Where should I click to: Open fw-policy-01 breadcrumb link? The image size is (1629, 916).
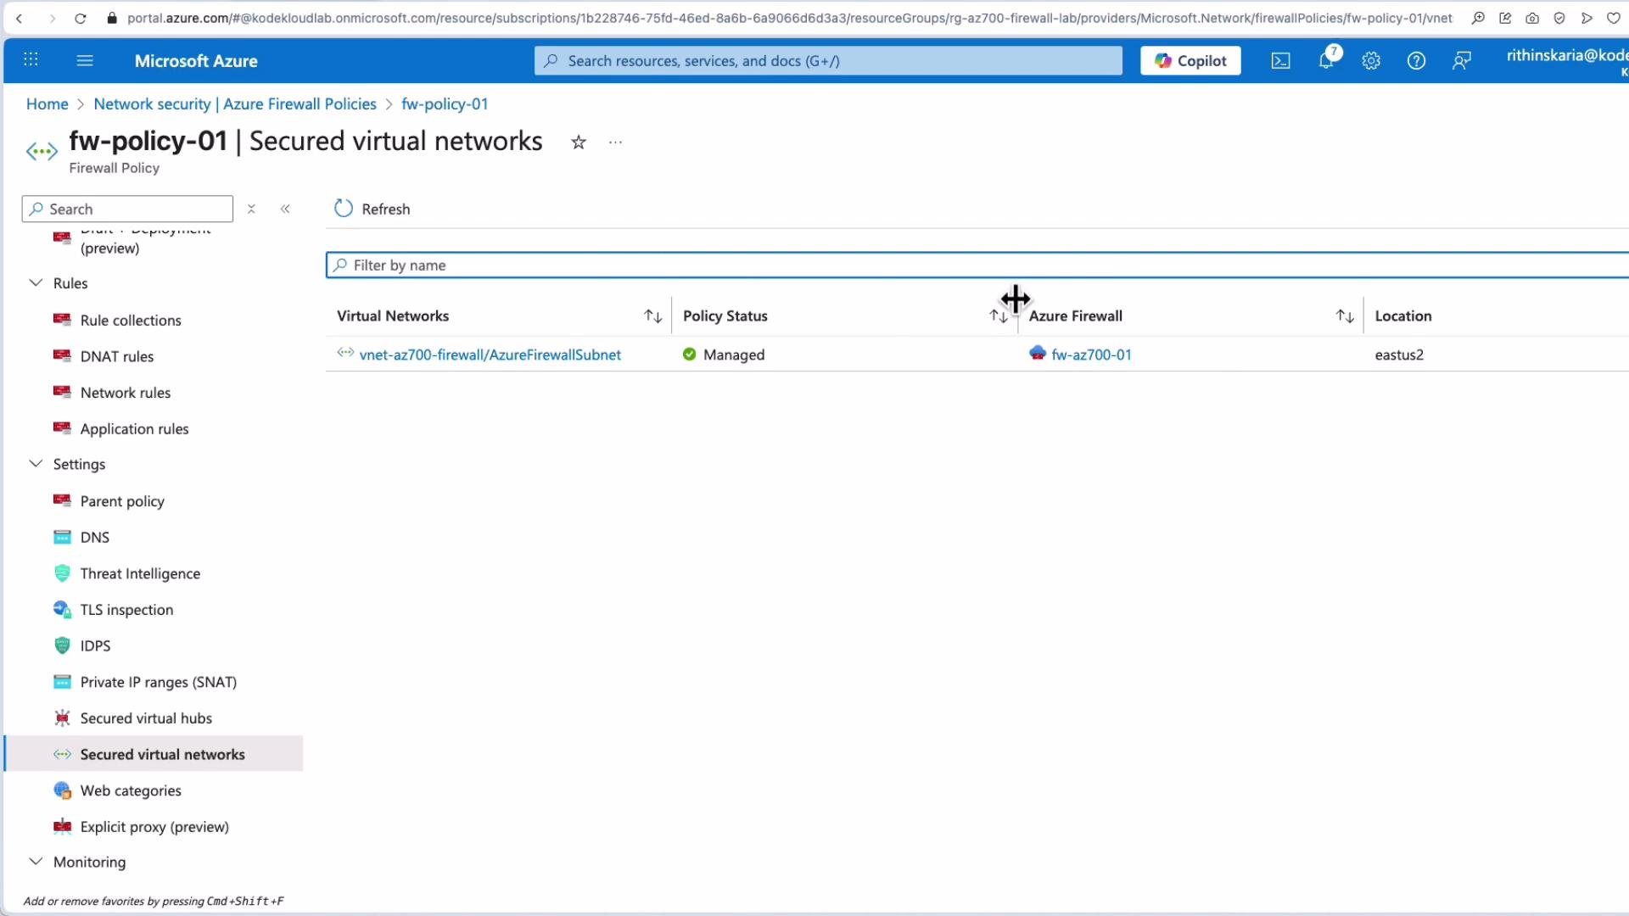(445, 103)
